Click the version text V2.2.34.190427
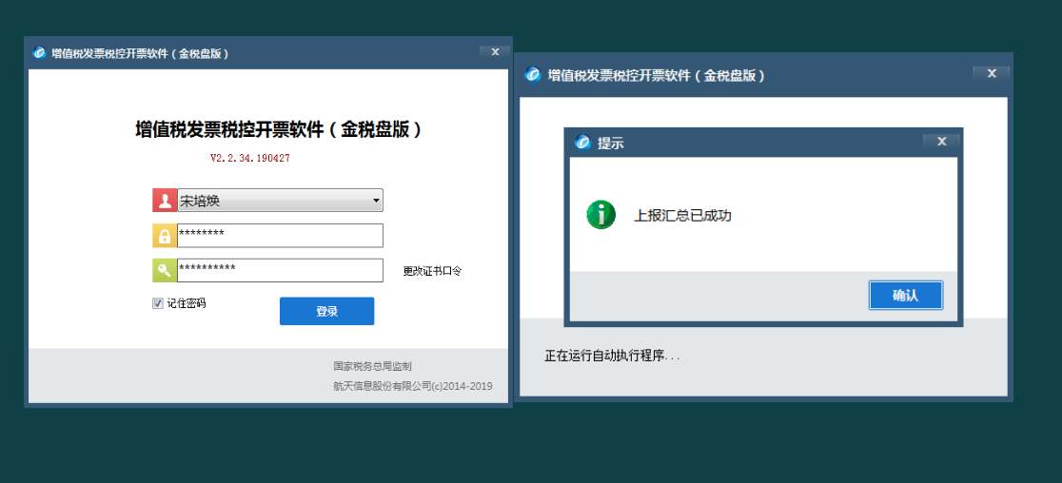 pos(250,158)
